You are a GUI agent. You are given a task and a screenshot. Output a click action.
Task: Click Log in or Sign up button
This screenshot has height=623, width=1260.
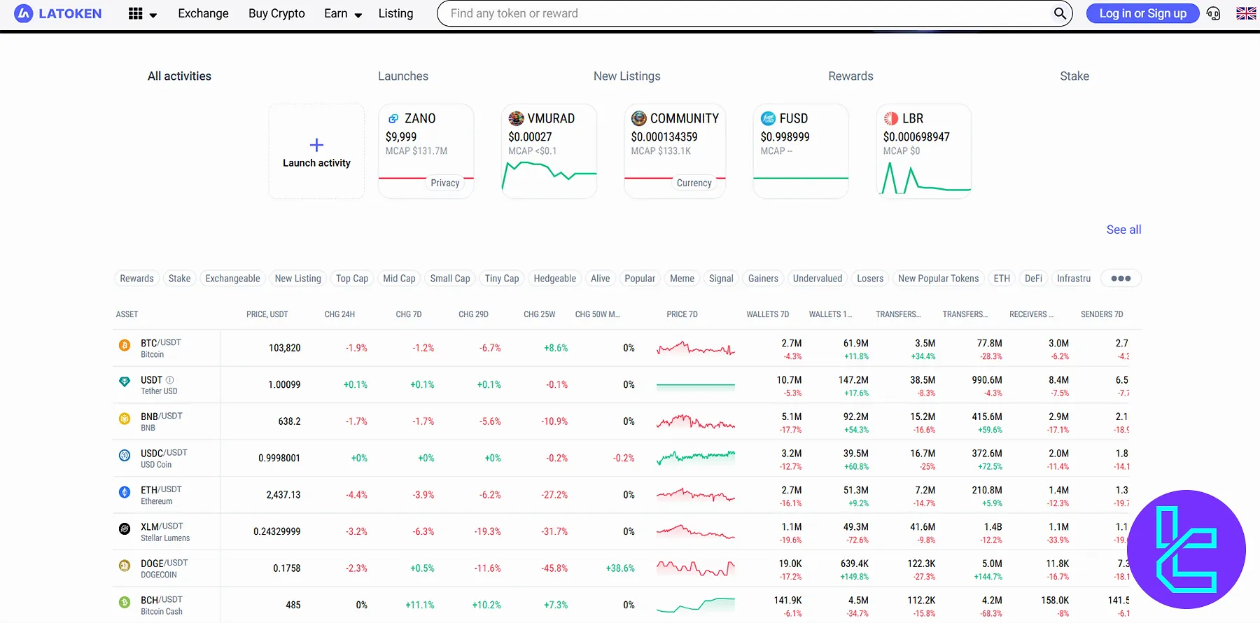(1142, 13)
